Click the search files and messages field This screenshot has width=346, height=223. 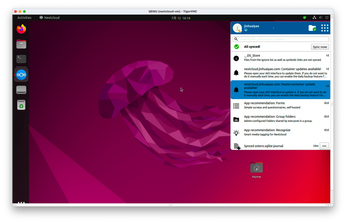coord(282,39)
